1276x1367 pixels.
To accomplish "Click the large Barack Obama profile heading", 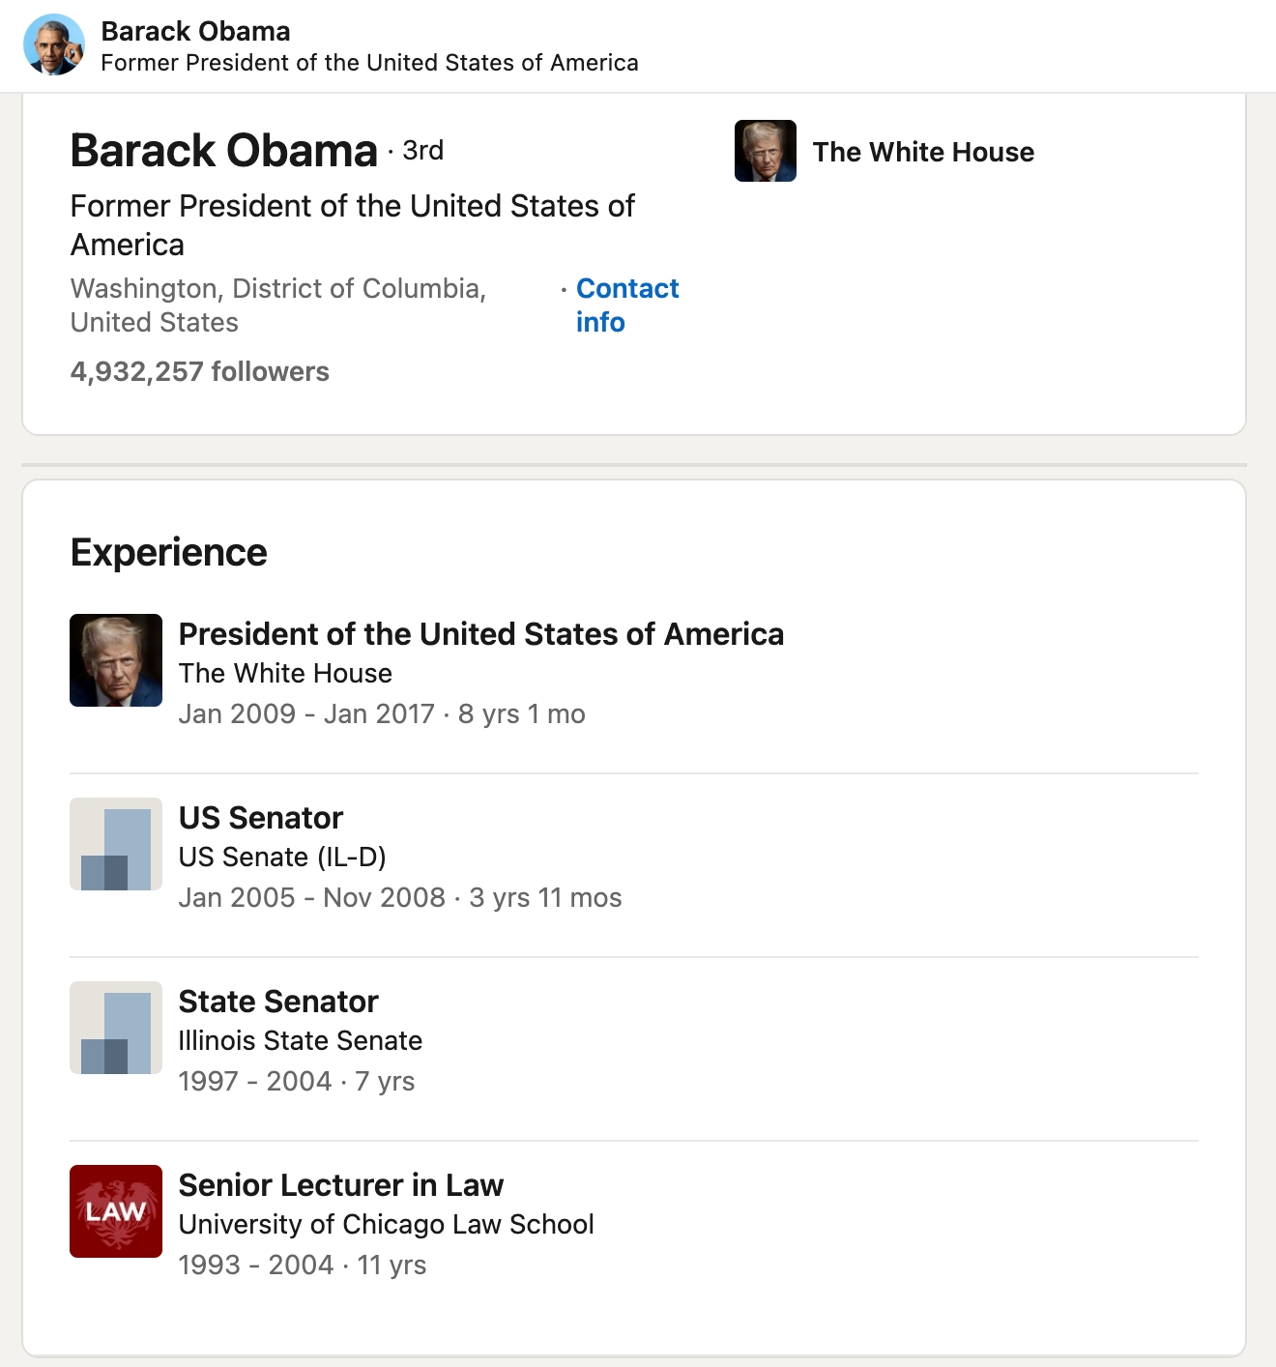I will pyautogui.click(x=224, y=151).
